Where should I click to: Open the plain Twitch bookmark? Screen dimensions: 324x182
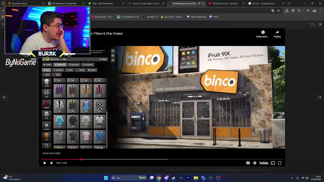click(214, 17)
